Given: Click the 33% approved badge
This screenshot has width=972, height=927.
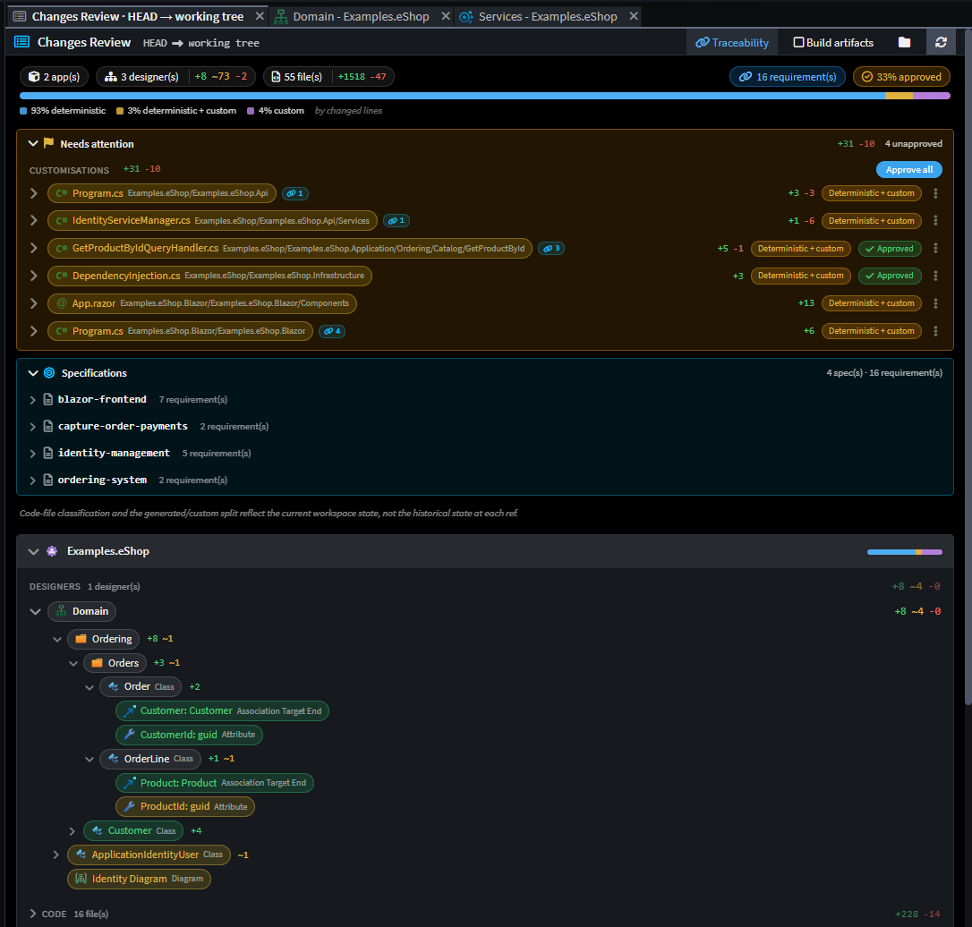Looking at the screenshot, I should 901,77.
